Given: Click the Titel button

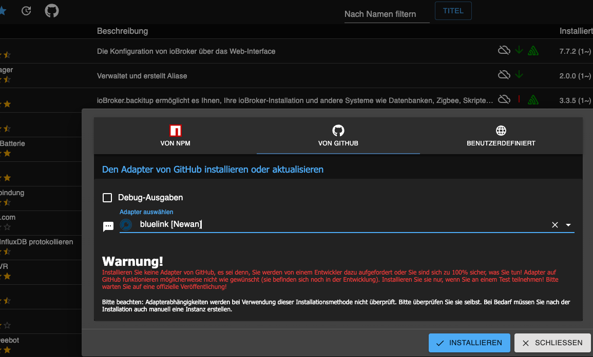Looking at the screenshot, I should click(453, 11).
